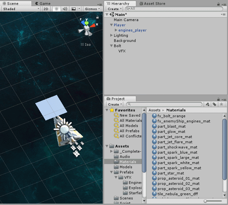Open the Asset Store tab
This screenshot has height=205, width=228.
(x=152, y=4)
